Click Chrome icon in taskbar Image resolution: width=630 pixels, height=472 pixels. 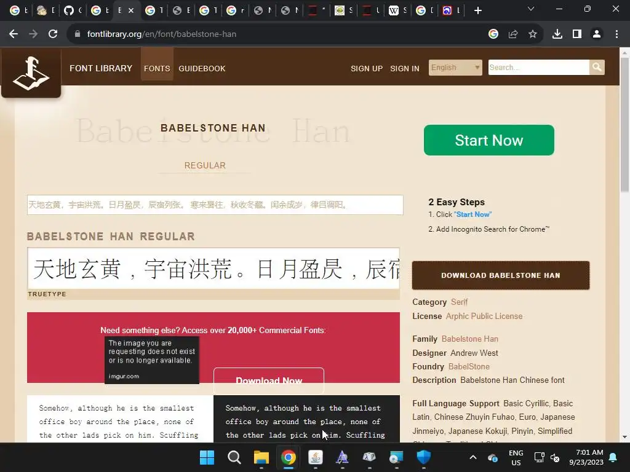(x=289, y=457)
